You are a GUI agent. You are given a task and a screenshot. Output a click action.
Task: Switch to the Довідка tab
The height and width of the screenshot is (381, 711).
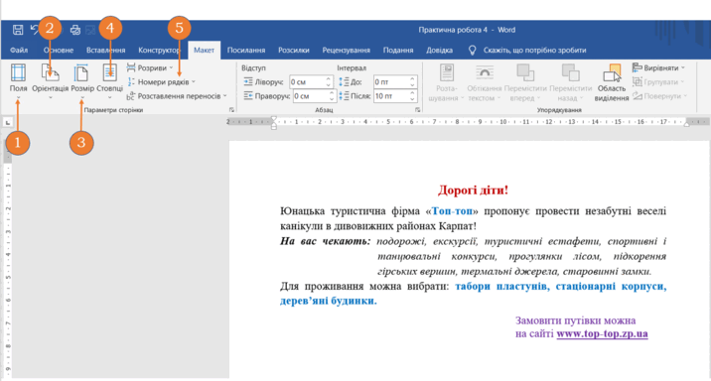439,51
